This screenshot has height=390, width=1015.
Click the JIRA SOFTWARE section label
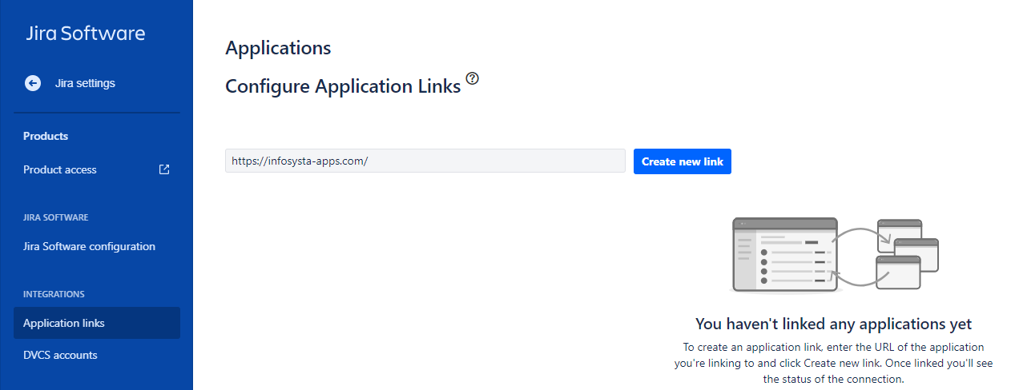click(56, 217)
